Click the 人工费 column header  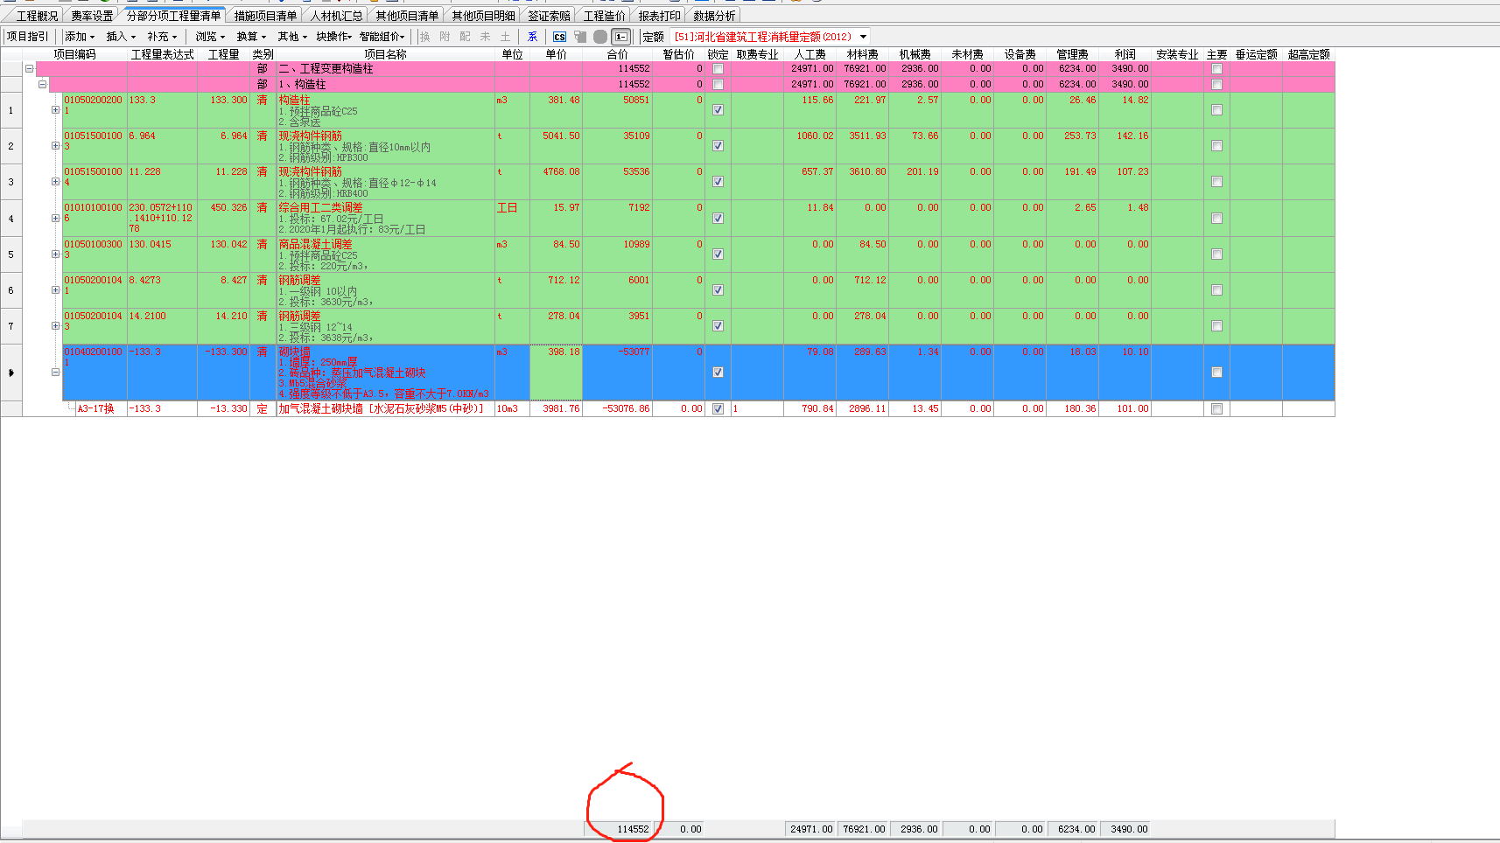pyautogui.click(x=810, y=54)
